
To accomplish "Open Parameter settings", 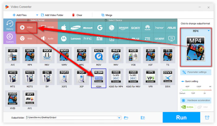I will (x=196, y=72).
